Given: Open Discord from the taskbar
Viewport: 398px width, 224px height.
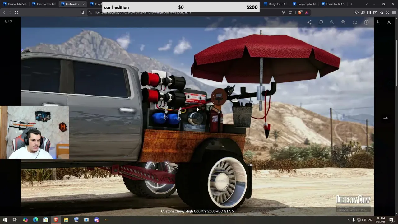Looking at the screenshot, I should point(97,220).
